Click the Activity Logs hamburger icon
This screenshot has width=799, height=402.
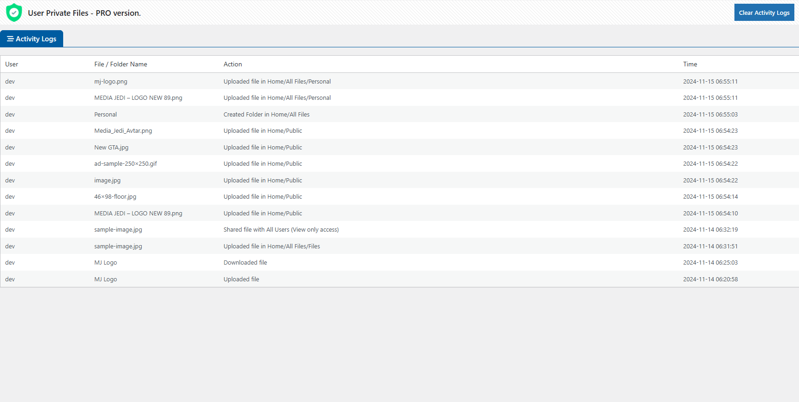tap(10, 39)
